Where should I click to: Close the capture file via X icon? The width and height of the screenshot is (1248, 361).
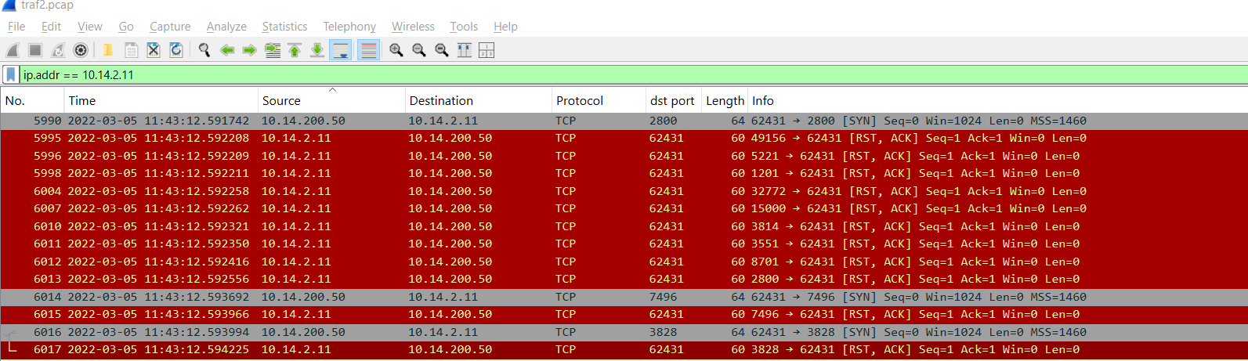(x=154, y=50)
